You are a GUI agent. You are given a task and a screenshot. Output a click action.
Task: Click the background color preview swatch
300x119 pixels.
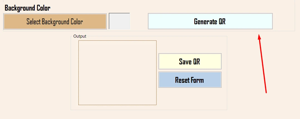tap(119, 21)
